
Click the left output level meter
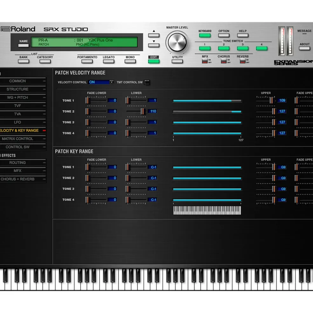pyautogui.click(x=282, y=41)
